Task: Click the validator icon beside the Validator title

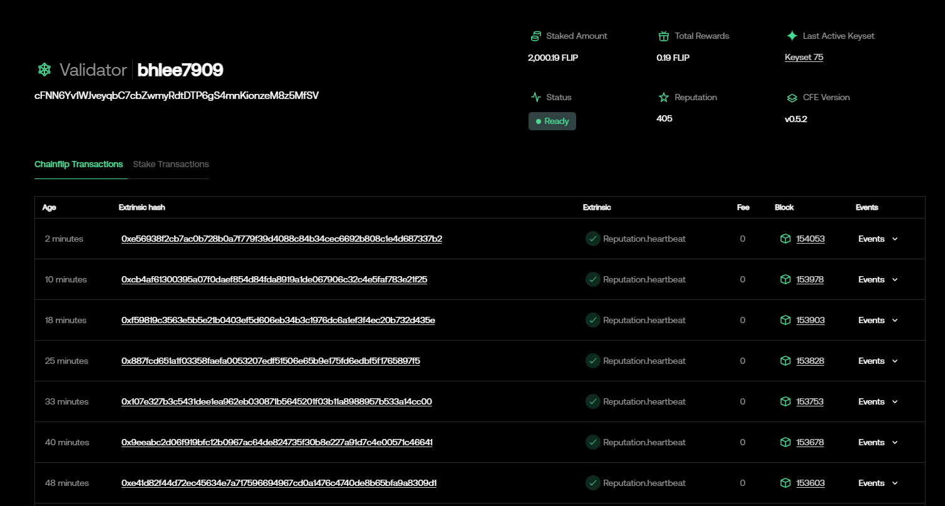Action: [x=44, y=70]
